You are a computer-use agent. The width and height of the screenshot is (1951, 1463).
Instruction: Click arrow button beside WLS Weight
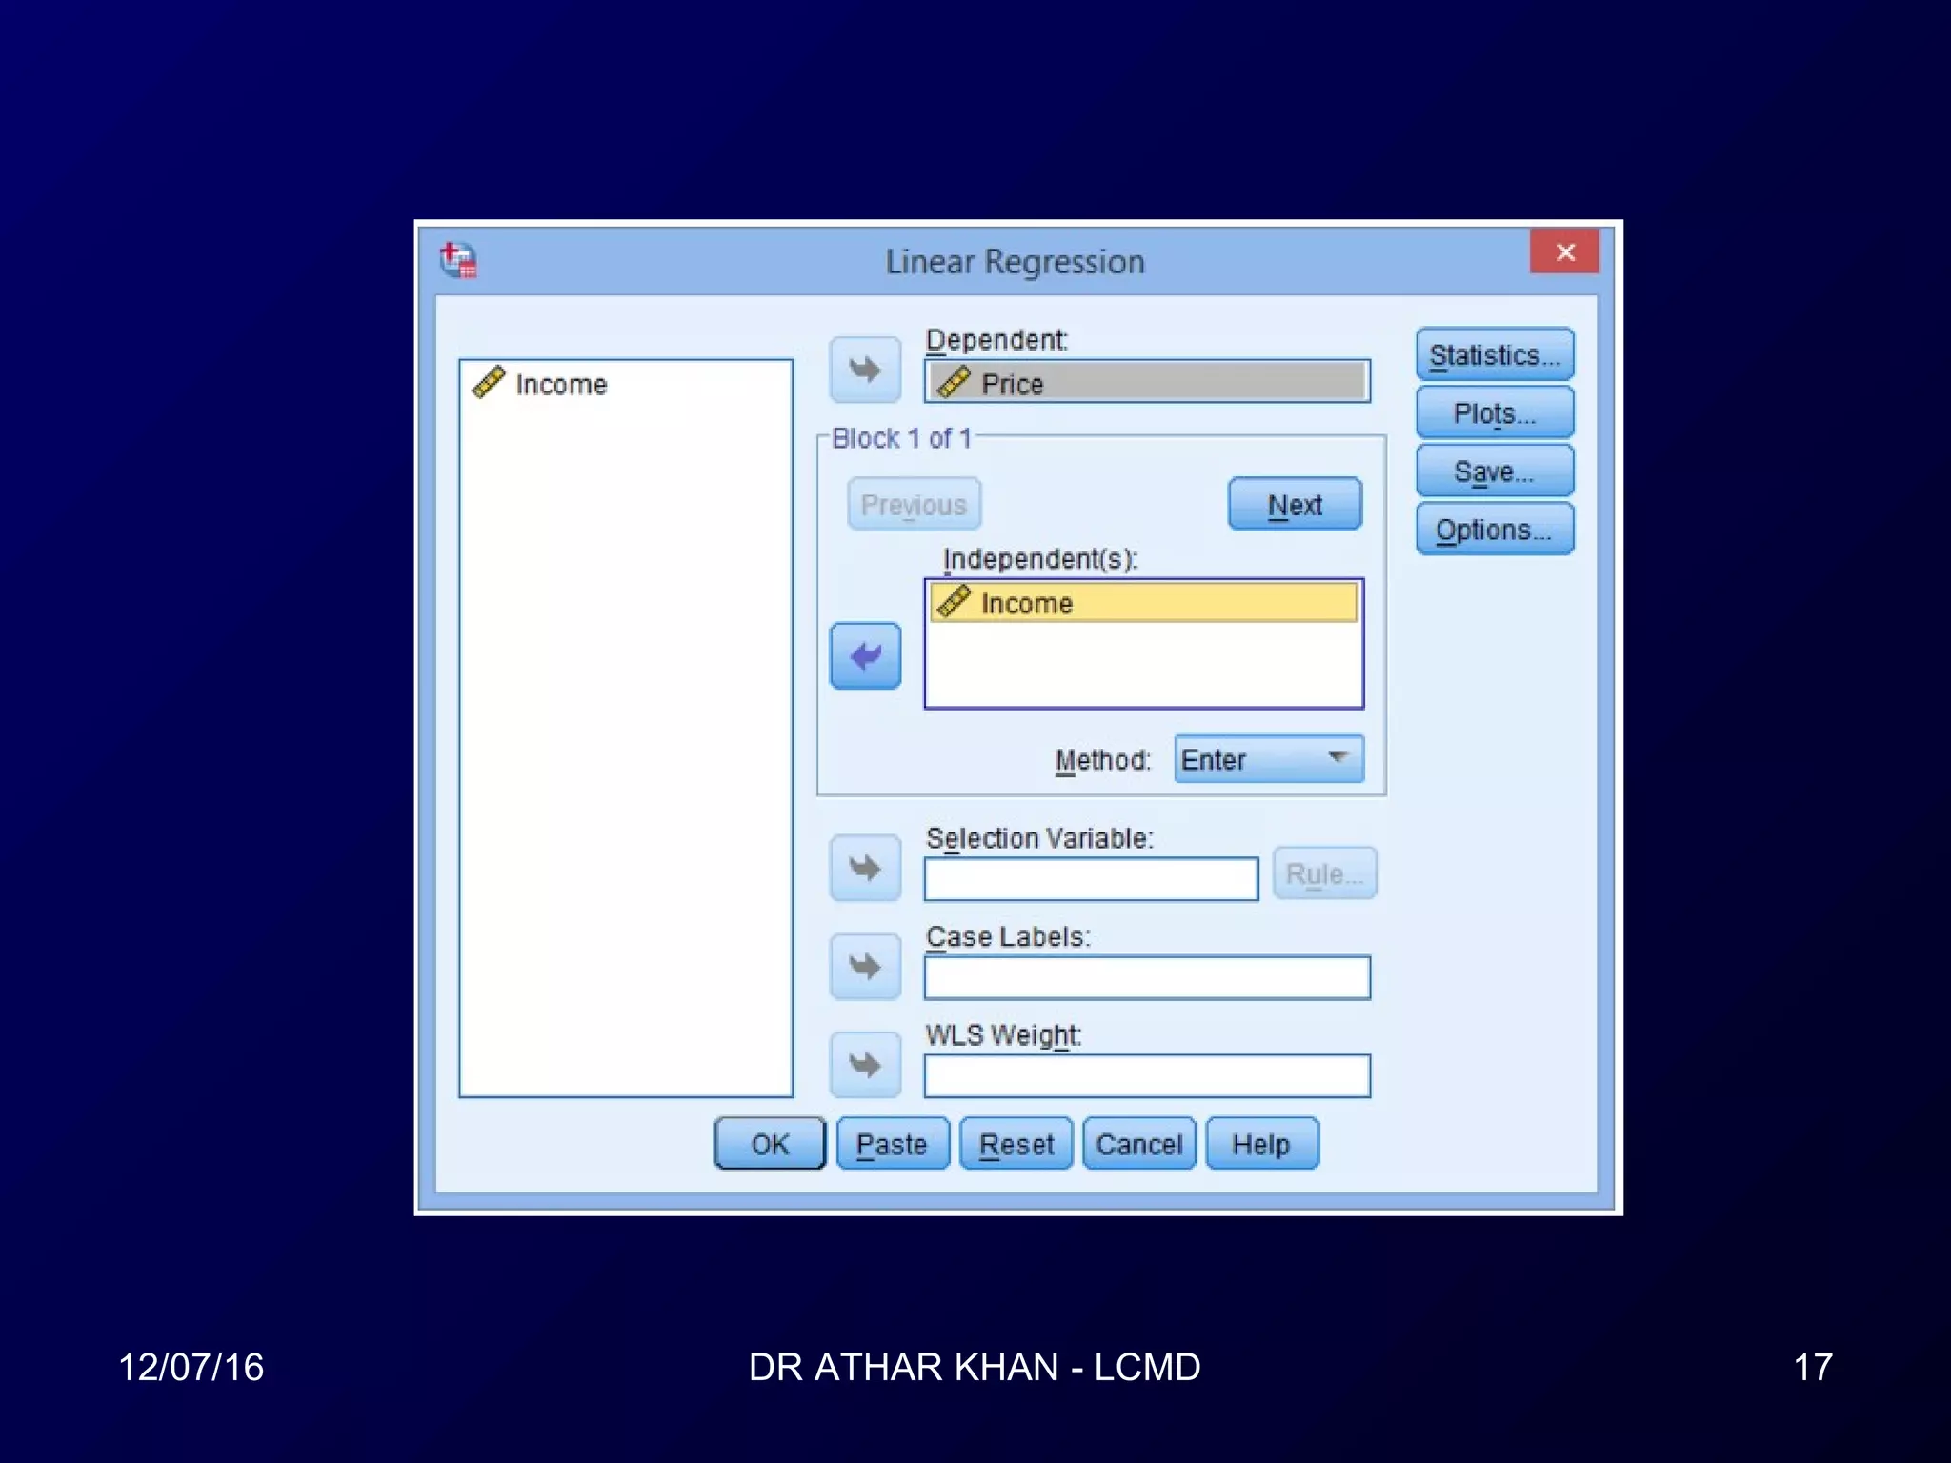click(865, 1065)
